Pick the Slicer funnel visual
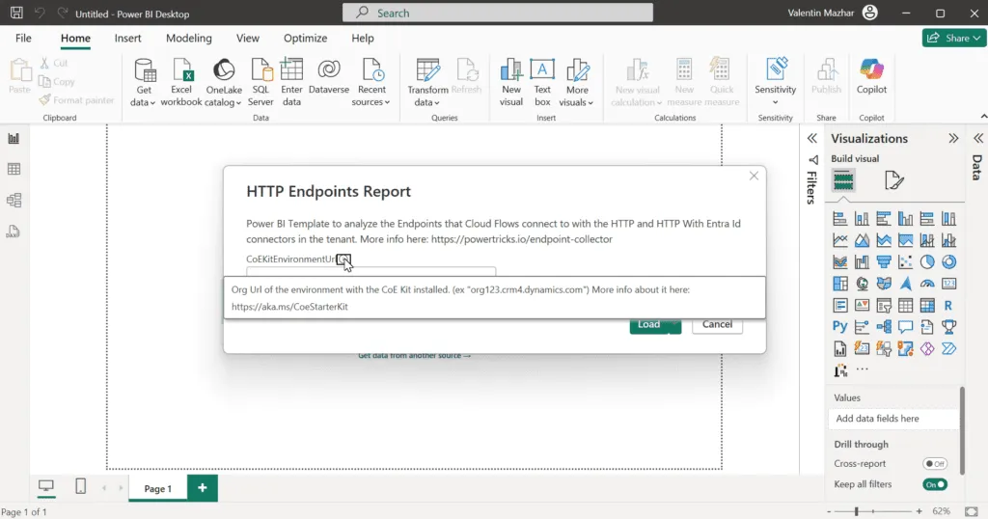 (884, 306)
